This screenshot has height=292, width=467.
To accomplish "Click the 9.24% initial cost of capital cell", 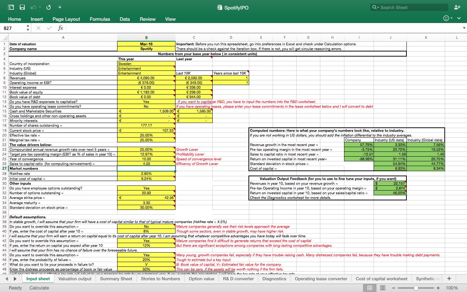I will [146, 178].
